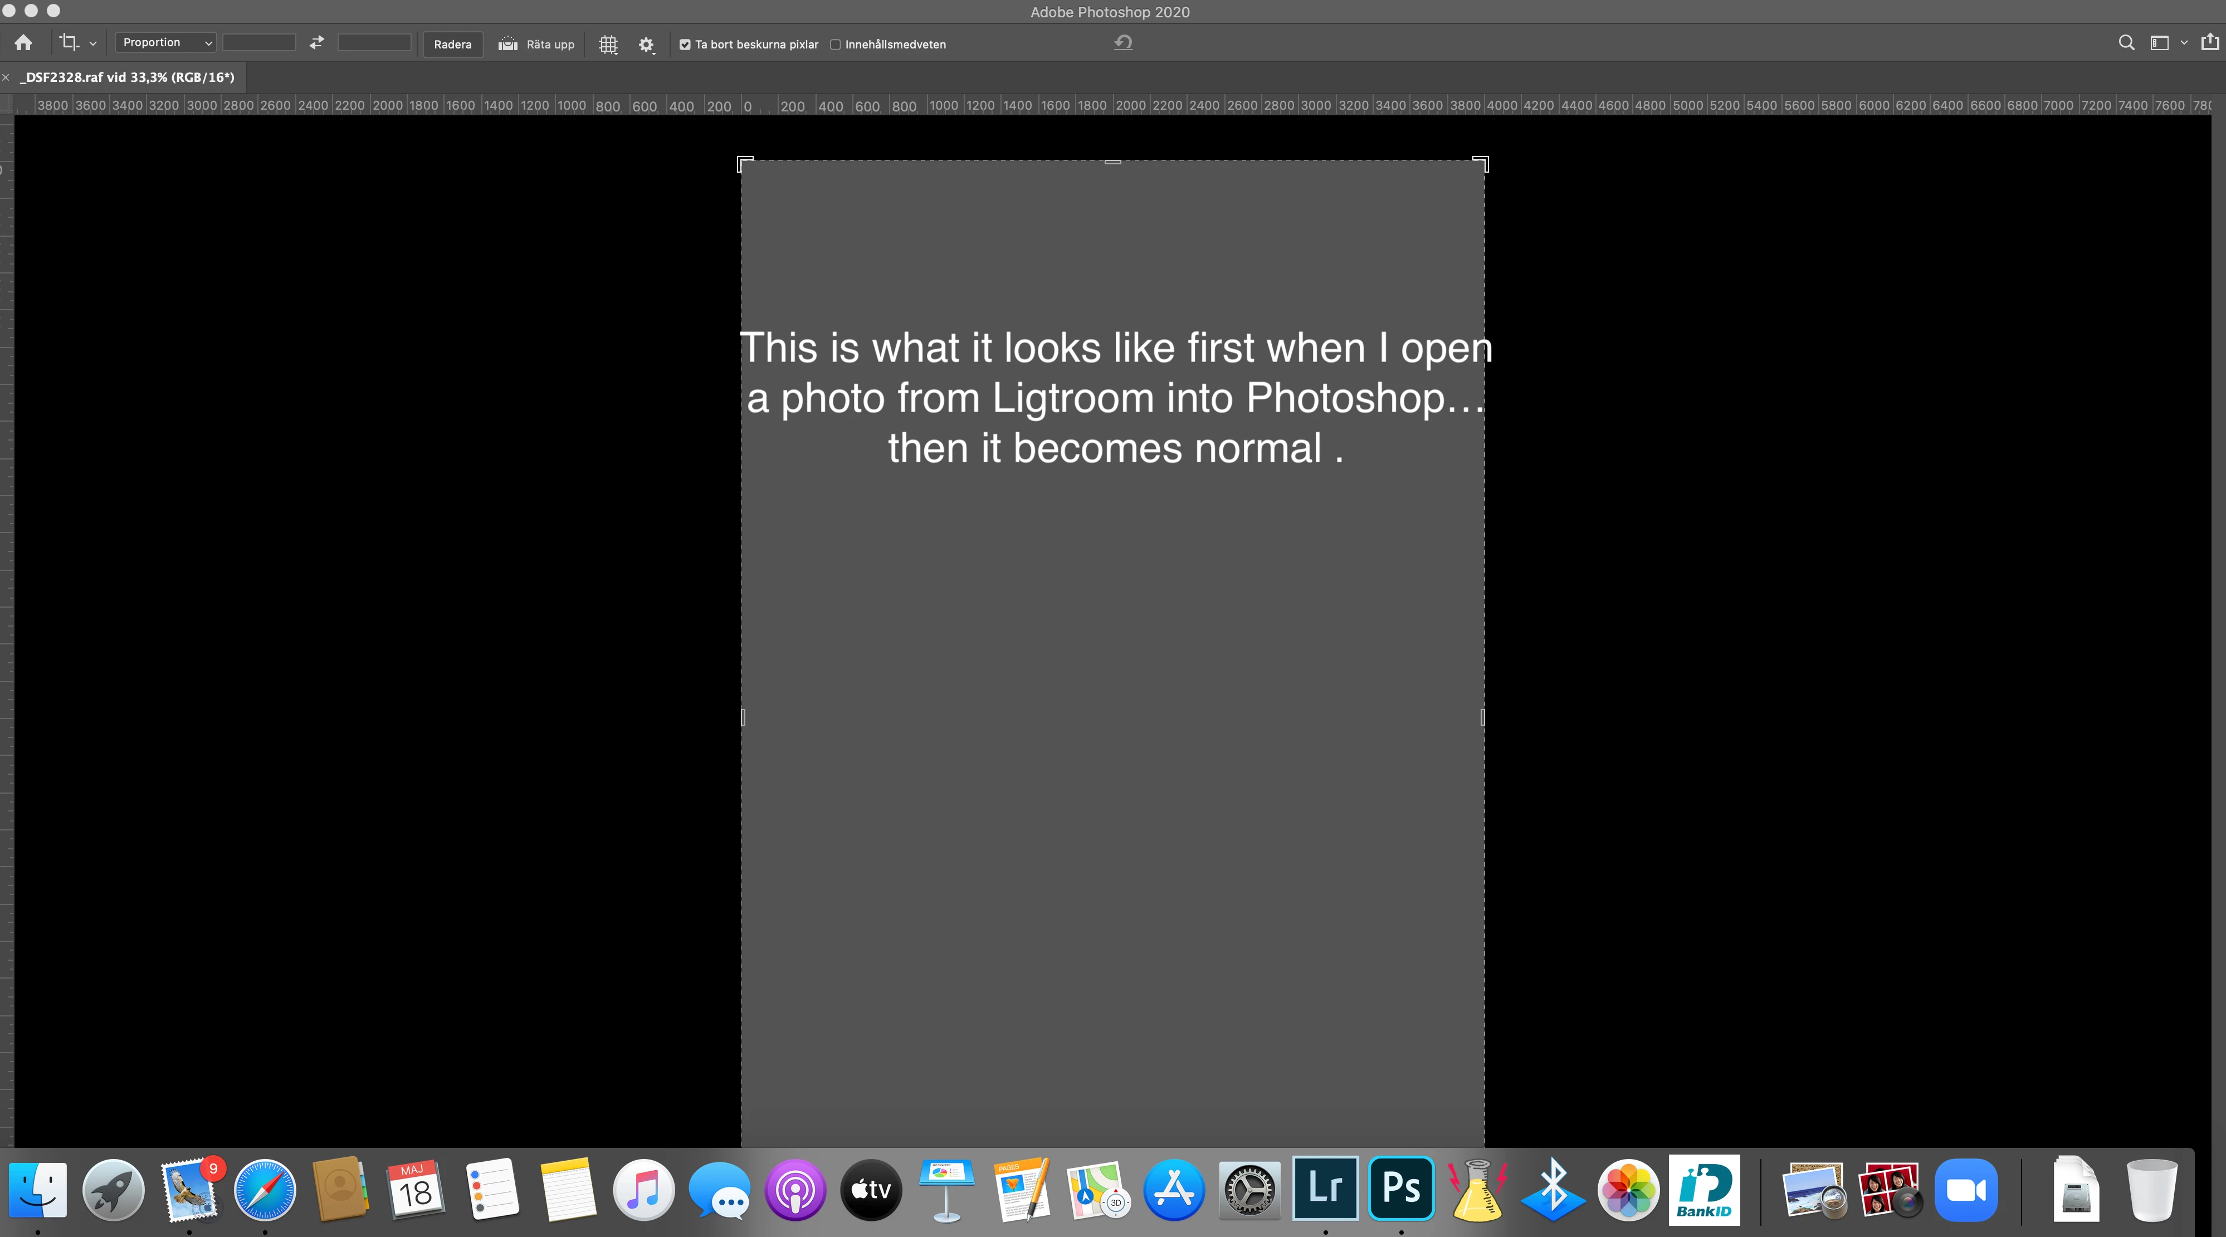2226x1237 pixels.
Task: Enable the Innehållsmedveten checkbox
Action: 836,45
